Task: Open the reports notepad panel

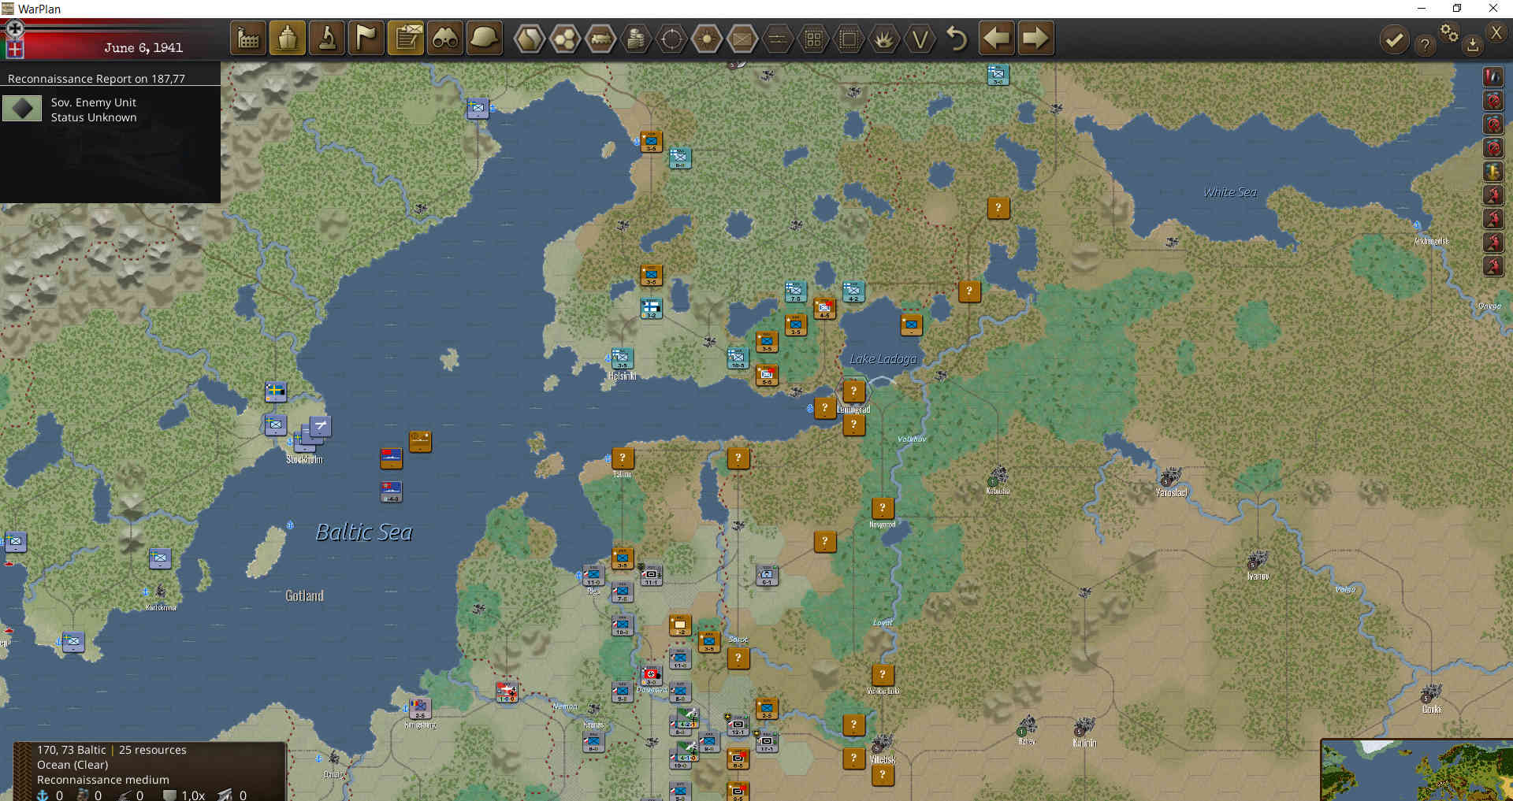Action: (x=406, y=38)
